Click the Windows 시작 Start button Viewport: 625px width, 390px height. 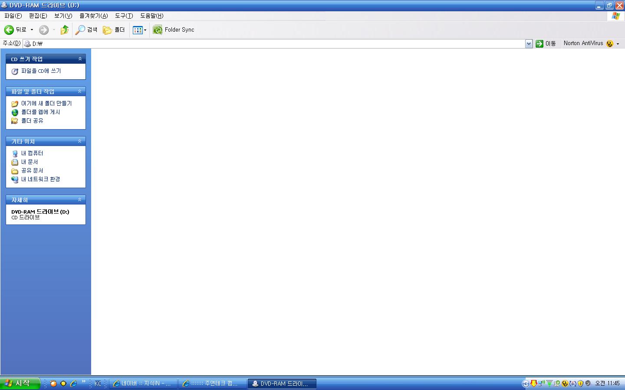20,383
